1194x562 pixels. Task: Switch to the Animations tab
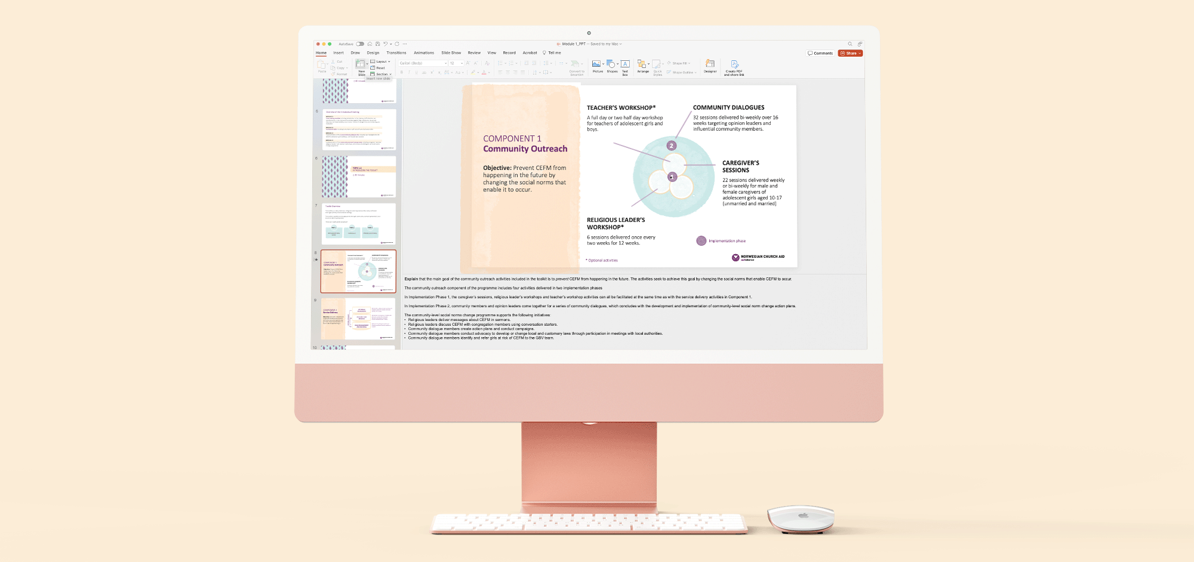point(424,53)
